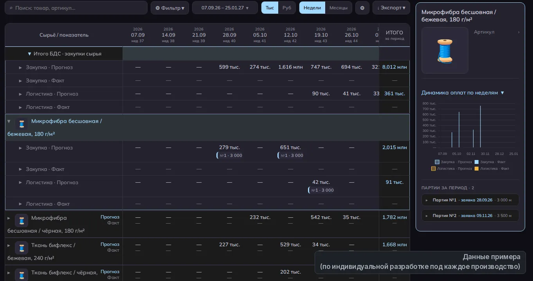Select Месяцы period view
This screenshot has width=533, height=281.
click(338, 8)
